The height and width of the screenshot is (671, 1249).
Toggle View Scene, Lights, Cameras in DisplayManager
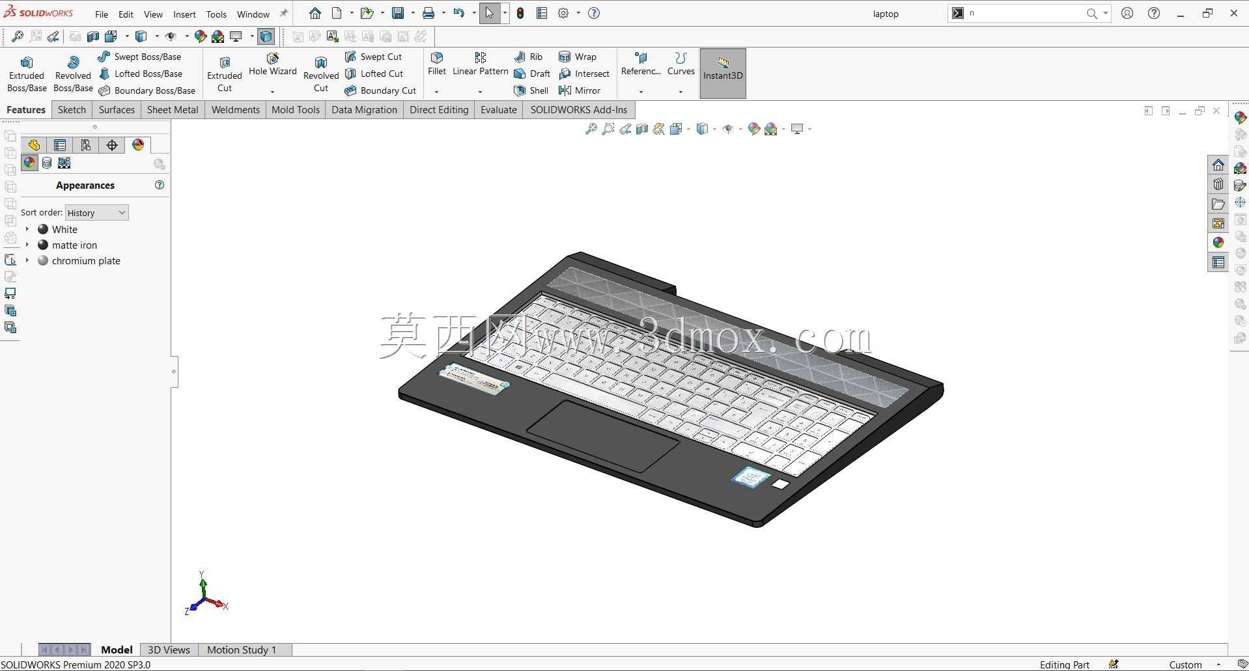point(64,163)
